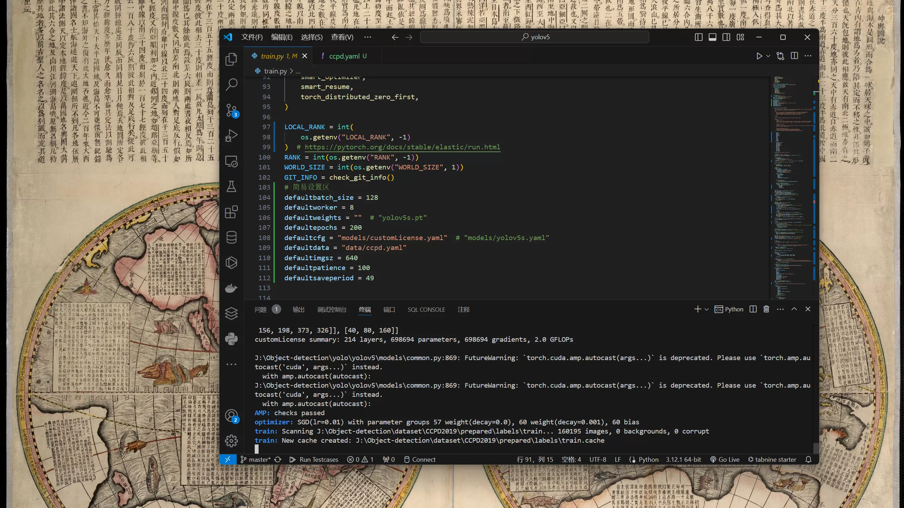Click Run Testcases in status bar
The image size is (904, 508).
click(x=314, y=459)
